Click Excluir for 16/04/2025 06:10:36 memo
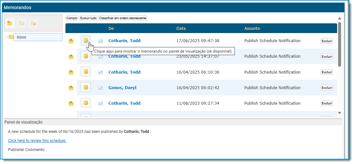The image size is (354, 164). click(x=327, y=72)
